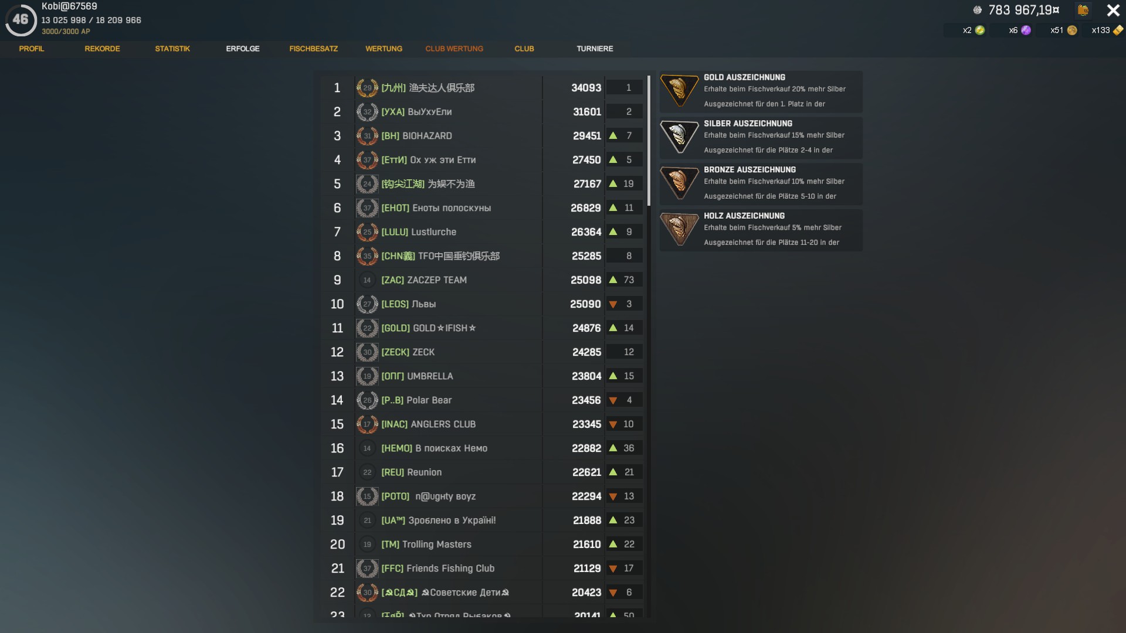The image size is (1126, 633).
Task: Click the Holz Auszeichnung trophy icon
Action: [680, 230]
